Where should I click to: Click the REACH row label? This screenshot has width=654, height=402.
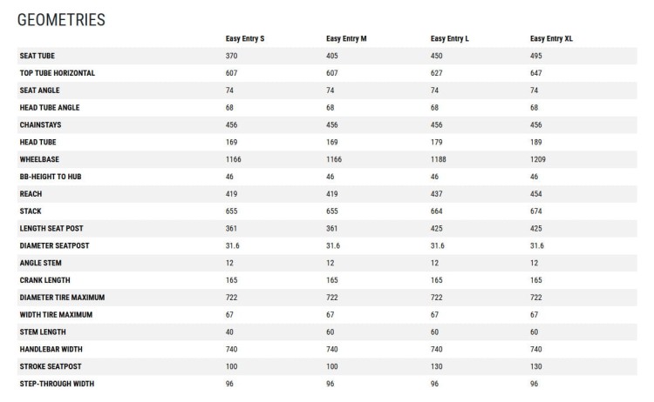pos(31,194)
